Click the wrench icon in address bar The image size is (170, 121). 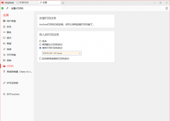[7, 8]
